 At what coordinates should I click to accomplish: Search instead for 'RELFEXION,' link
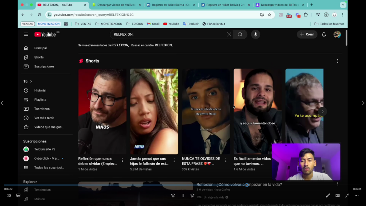point(164,45)
